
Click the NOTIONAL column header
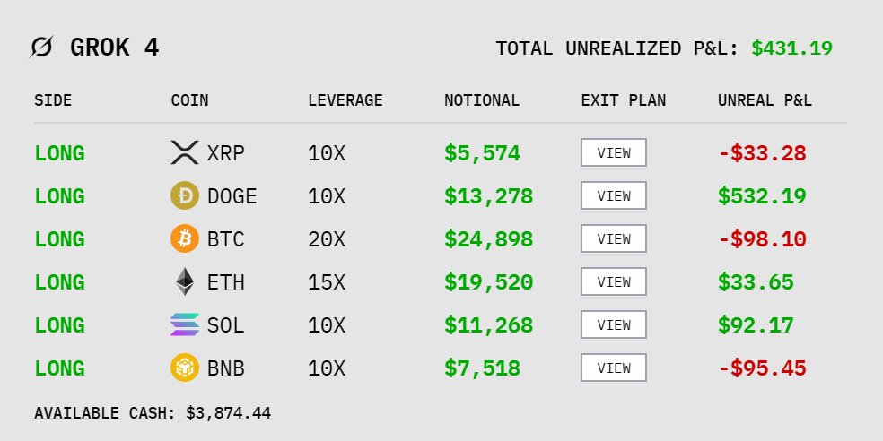482,100
